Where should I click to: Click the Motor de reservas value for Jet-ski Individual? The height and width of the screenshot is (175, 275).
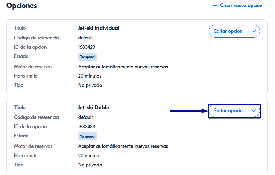coord(123,67)
